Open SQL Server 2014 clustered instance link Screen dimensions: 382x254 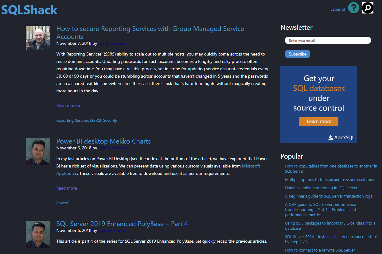click(331, 239)
